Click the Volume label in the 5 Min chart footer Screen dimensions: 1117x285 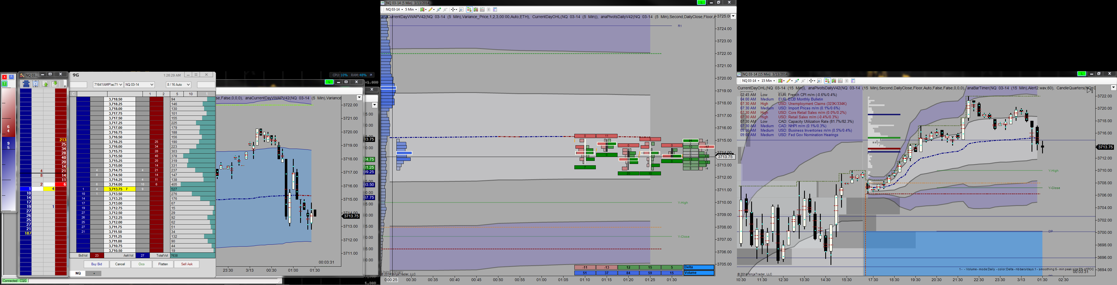(x=699, y=273)
